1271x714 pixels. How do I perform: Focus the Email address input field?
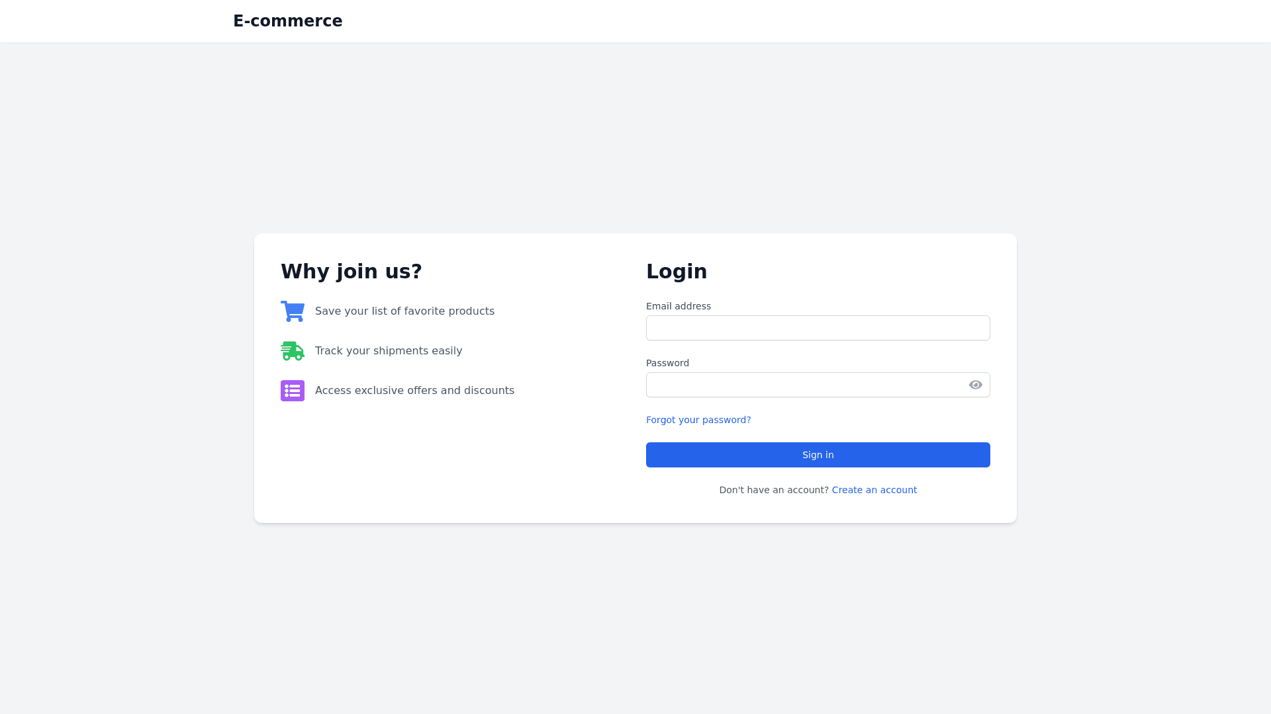click(x=818, y=328)
